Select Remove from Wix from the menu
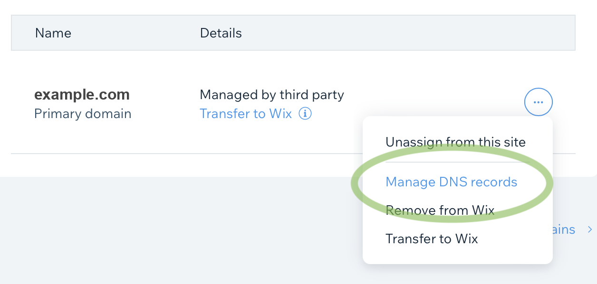The width and height of the screenshot is (597, 284). point(441,210)
